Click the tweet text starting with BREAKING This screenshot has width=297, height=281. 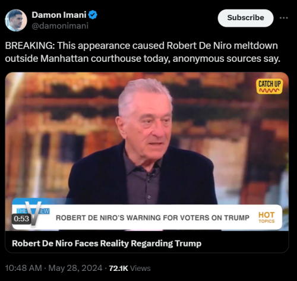(143, 52)
